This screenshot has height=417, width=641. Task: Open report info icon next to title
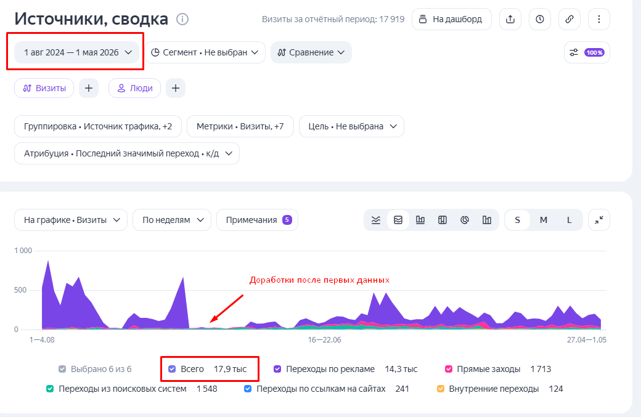pos(182,19)
